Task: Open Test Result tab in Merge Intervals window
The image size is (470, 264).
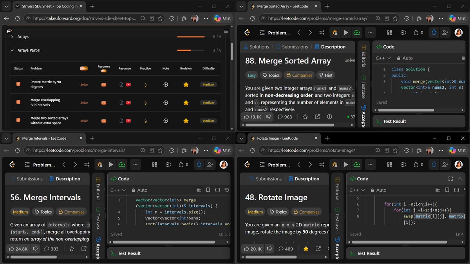Action: point(125,253)
